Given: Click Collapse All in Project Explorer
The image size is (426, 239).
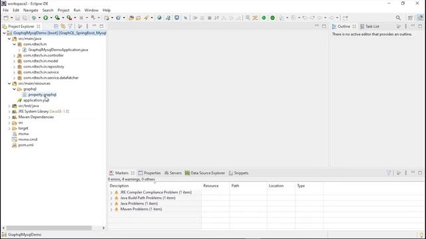Looking at the screenshot, I should [x=56, y=27].
